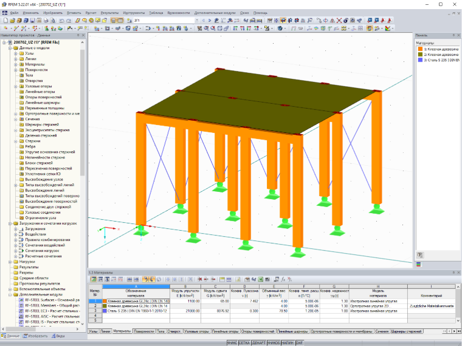Toggle НАПИН in the status bar
Image resolution: width=462 pixels, height=346 pixels.
point(288,343)
